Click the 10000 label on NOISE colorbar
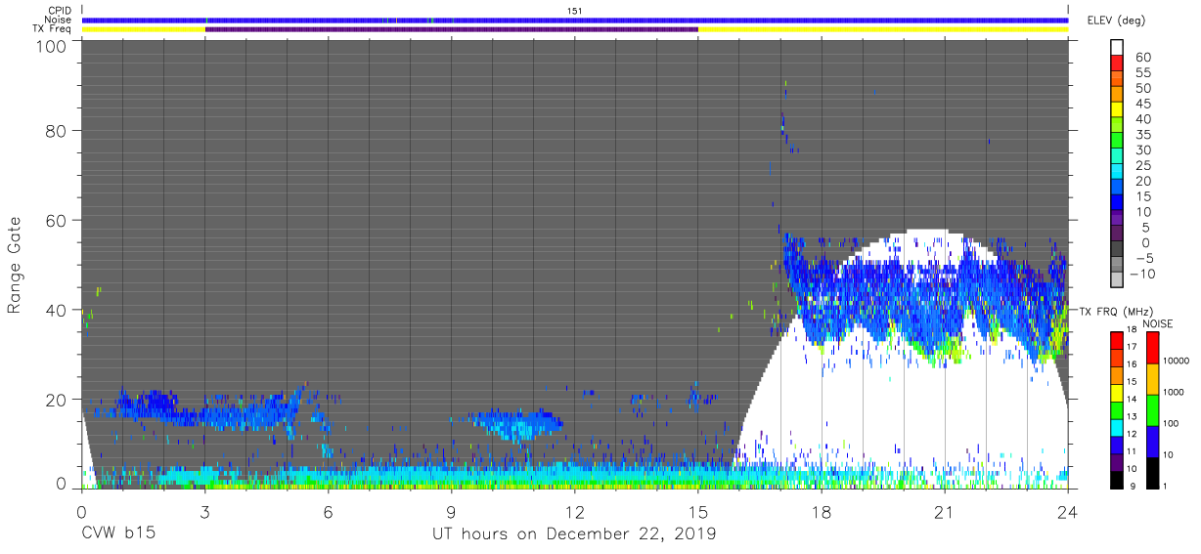 pyautogui.click(x=1176, y=362)
